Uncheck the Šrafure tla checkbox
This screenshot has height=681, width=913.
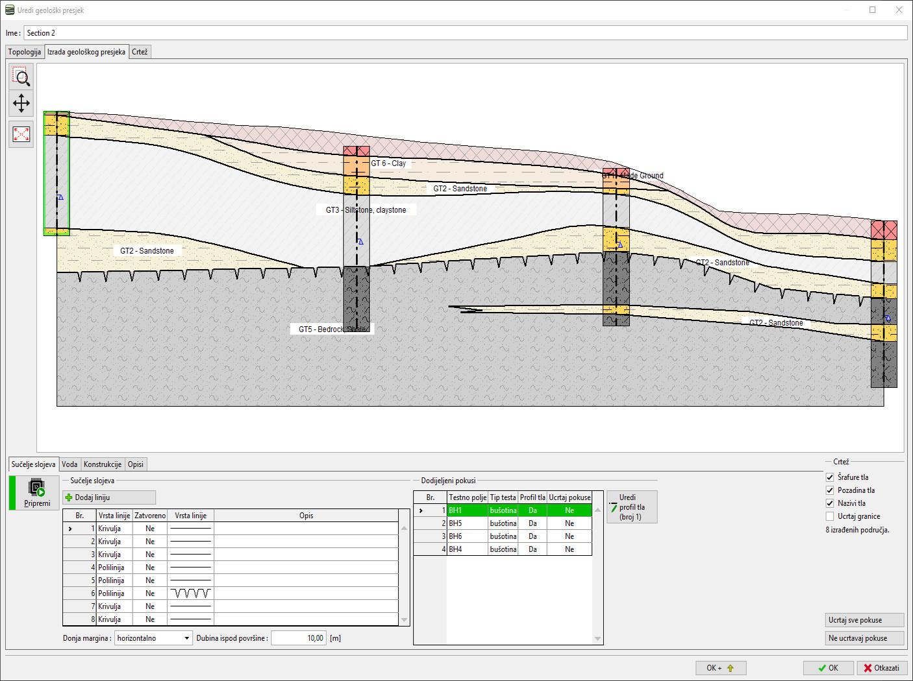point(830,477)
